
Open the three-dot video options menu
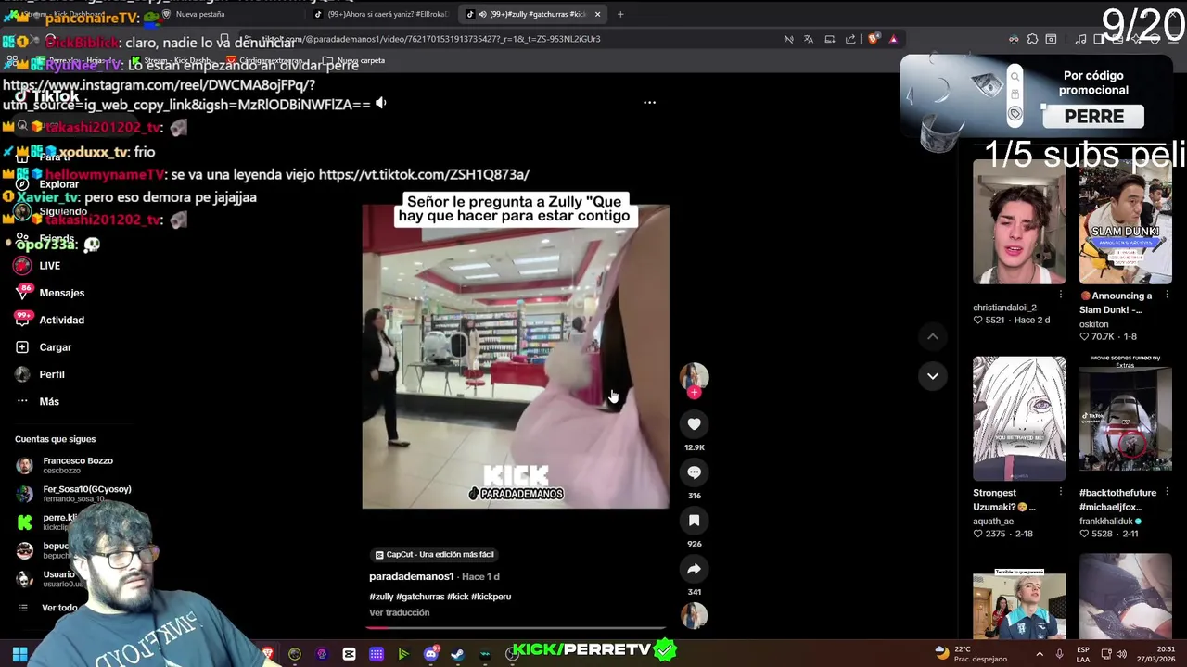click(649, 103)
